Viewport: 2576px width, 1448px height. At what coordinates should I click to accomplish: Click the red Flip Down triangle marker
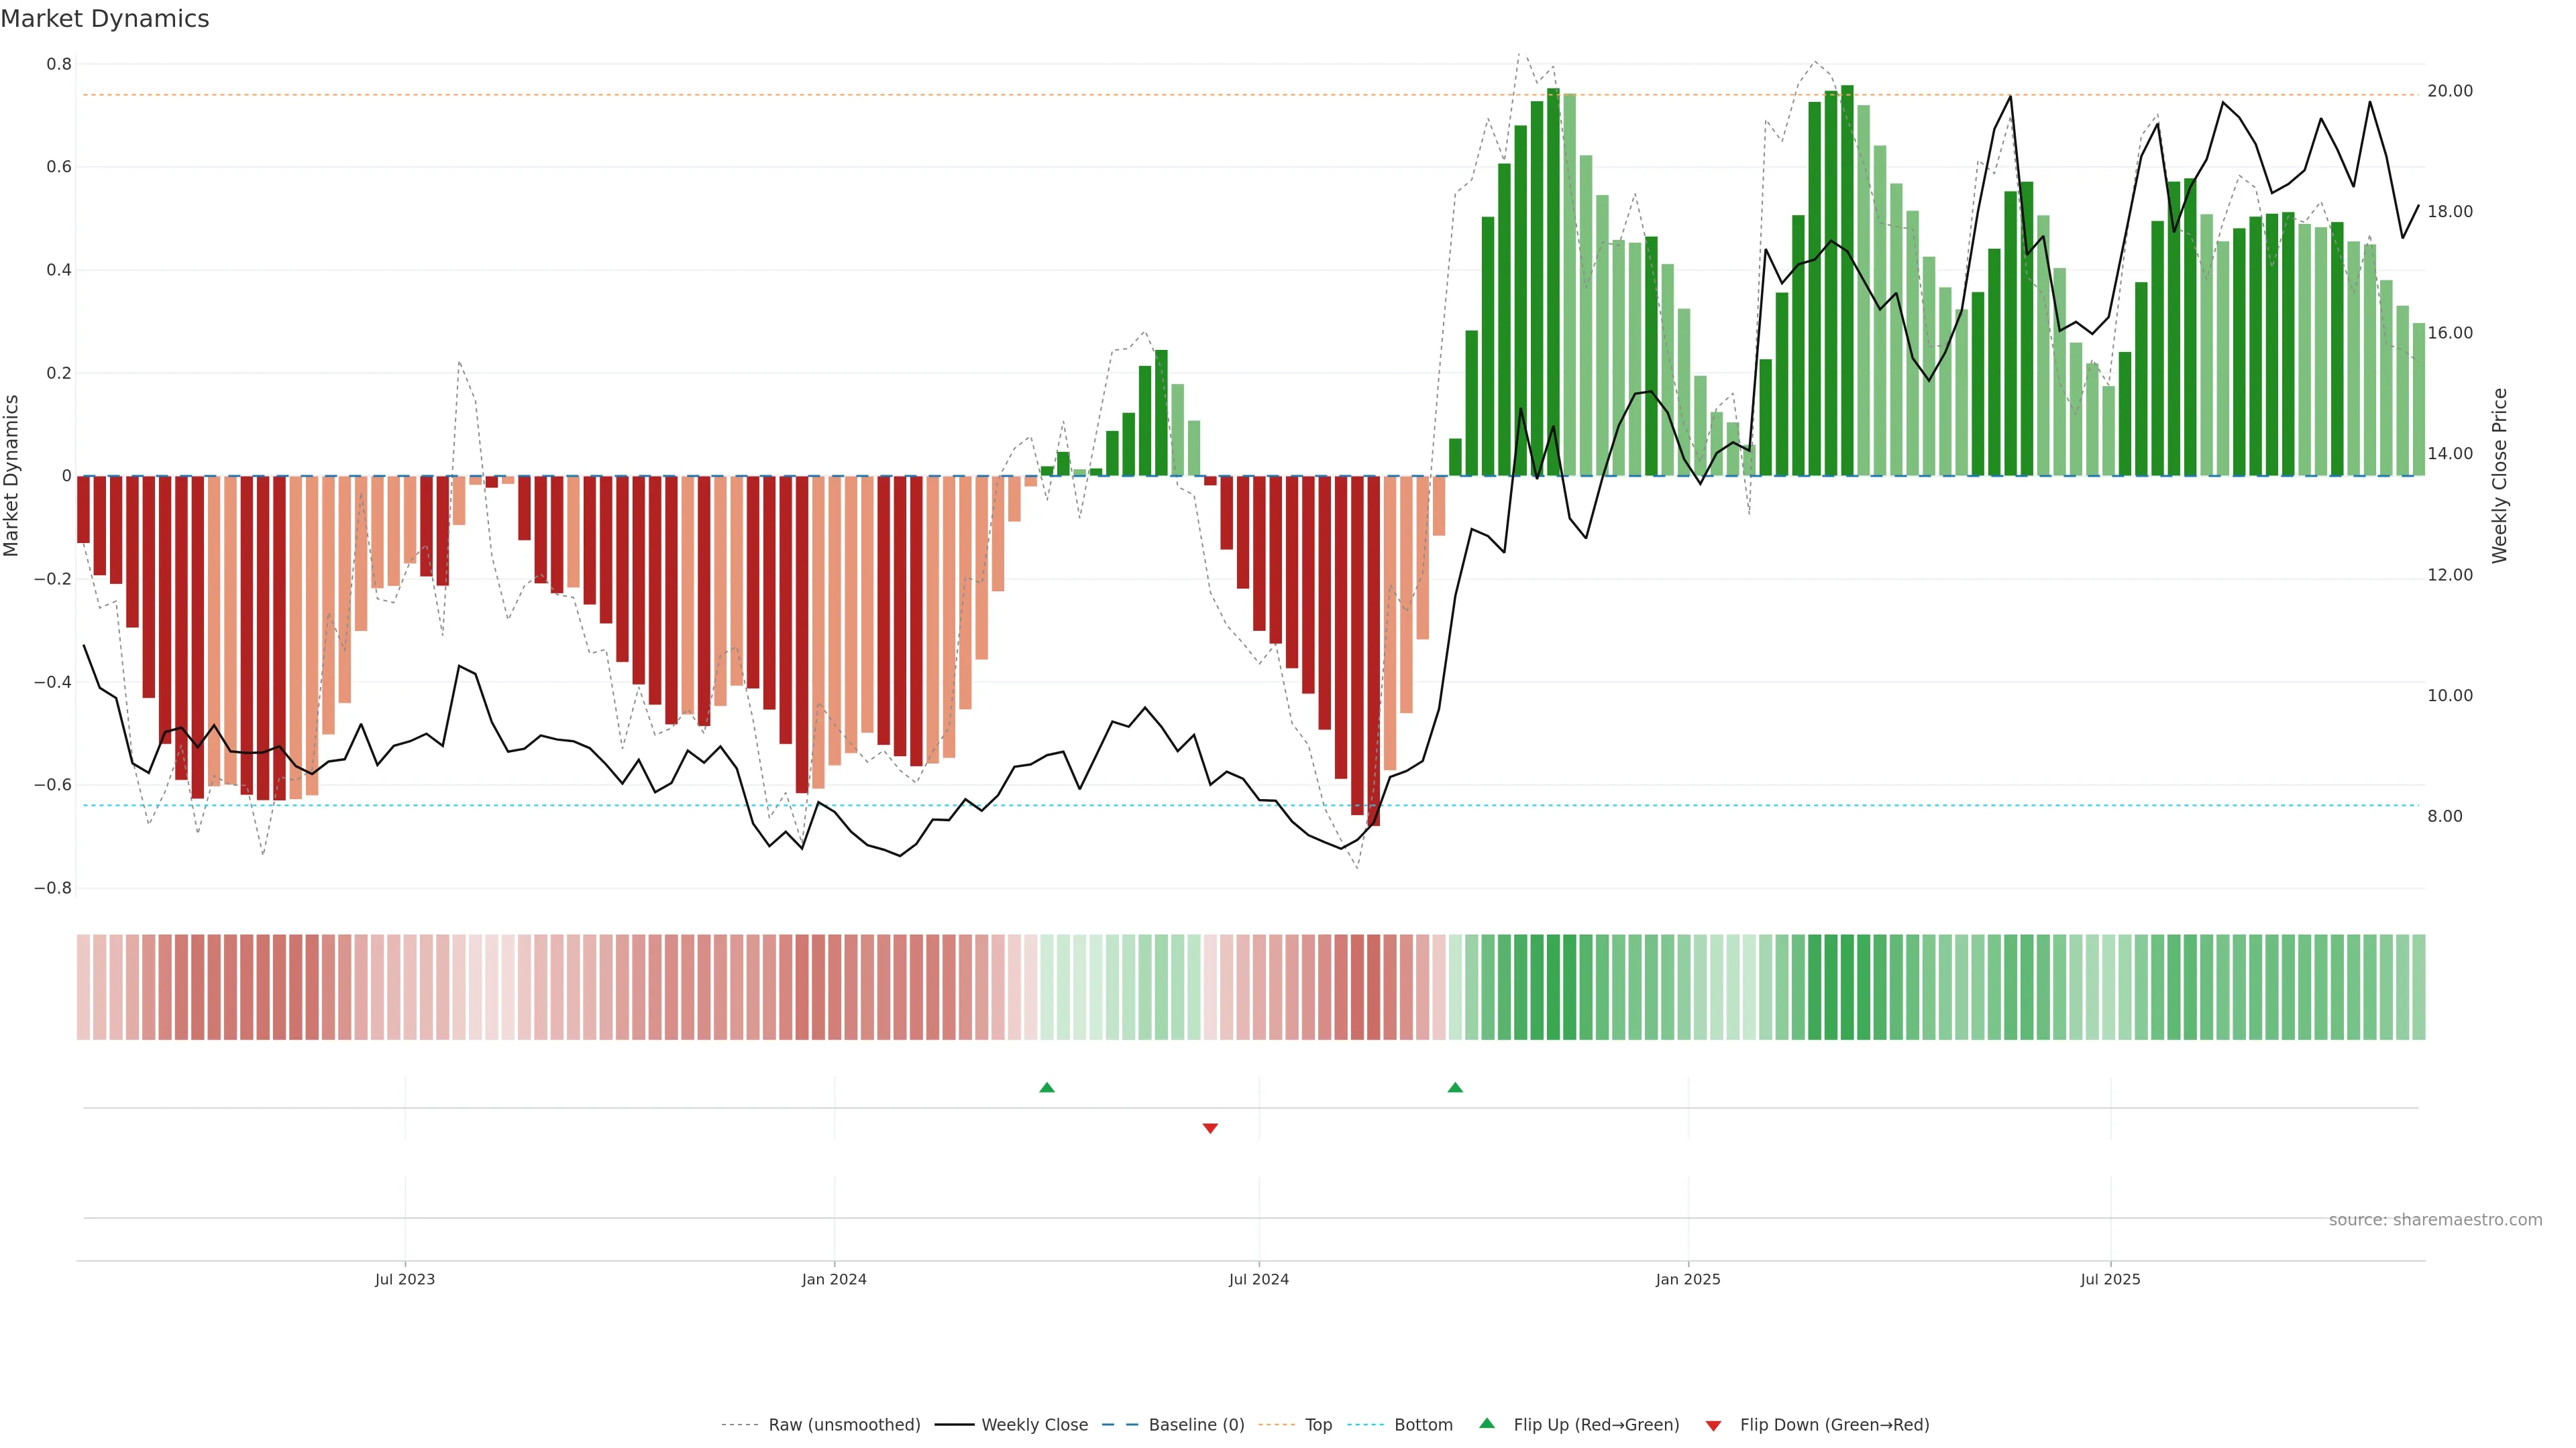(x=1210, y=1128)
